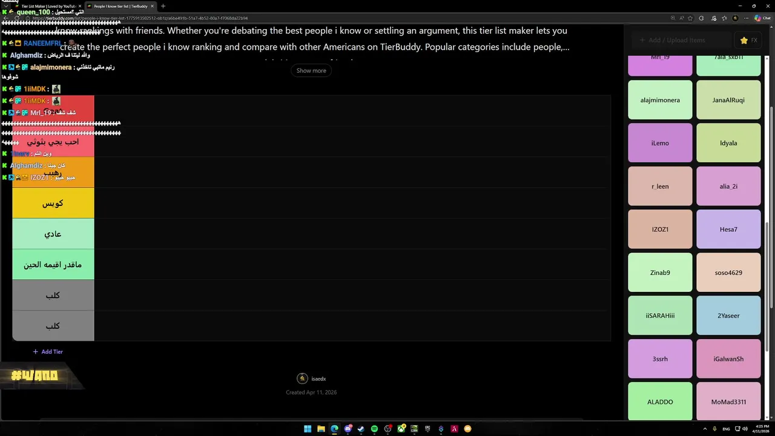Select the MoMad3311 item card
Image resolution: width=775 pixels, height=436 pixels.
[x=728, y=401]
